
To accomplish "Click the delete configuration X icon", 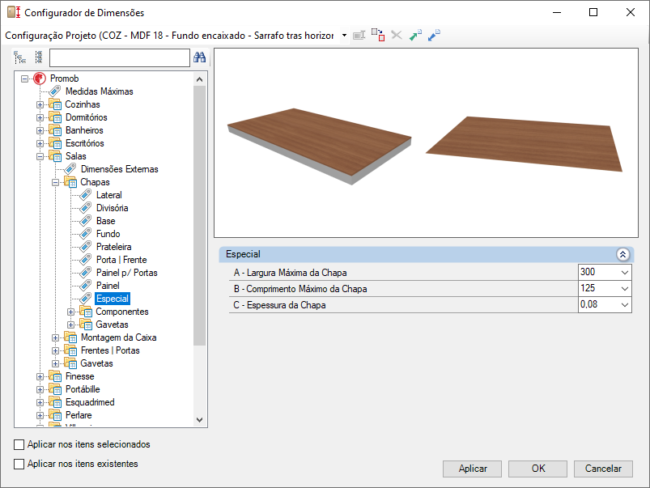I will coord(397,36).
